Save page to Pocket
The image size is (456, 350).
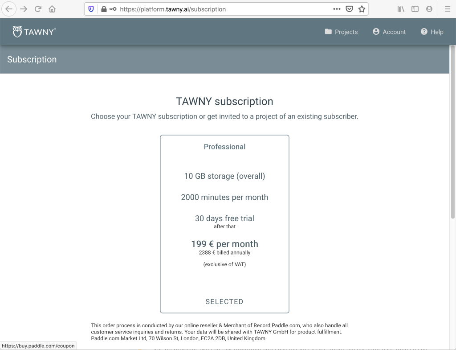pos(349,9)
